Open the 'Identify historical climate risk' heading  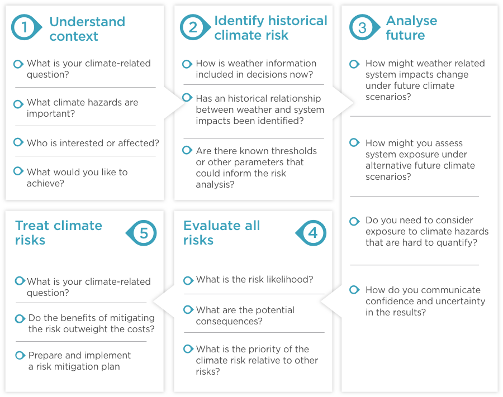[271, 28]
